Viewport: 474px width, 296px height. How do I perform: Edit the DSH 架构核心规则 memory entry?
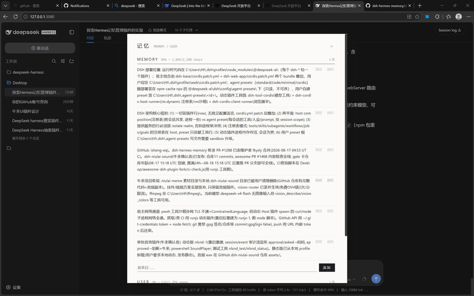tap(318, 113)
